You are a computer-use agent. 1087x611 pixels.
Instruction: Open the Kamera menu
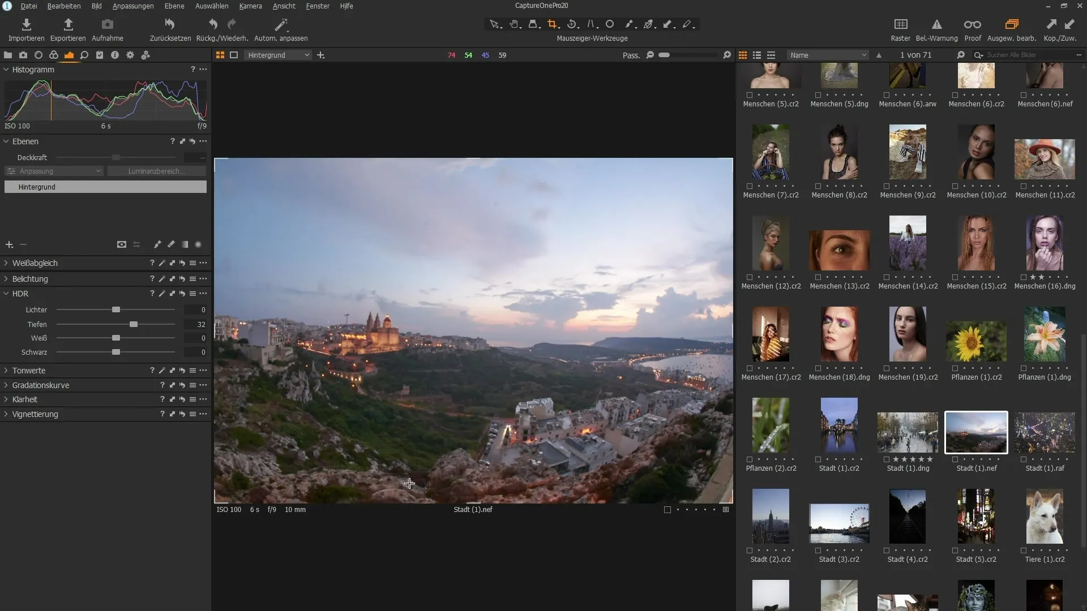[x=250, y=6]
